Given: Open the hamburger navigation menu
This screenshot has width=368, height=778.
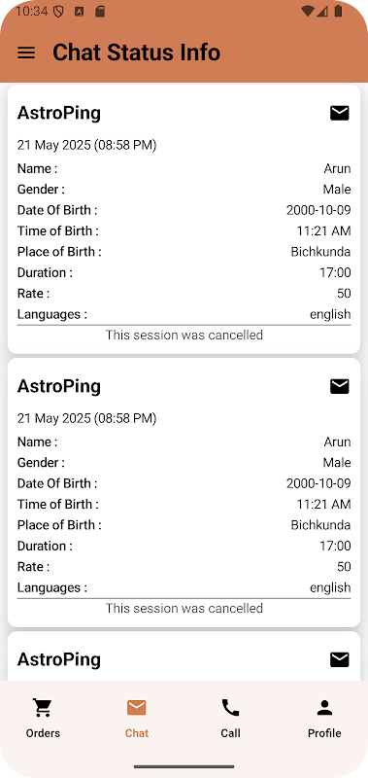Looking at the screenshot, I should 26,53.
